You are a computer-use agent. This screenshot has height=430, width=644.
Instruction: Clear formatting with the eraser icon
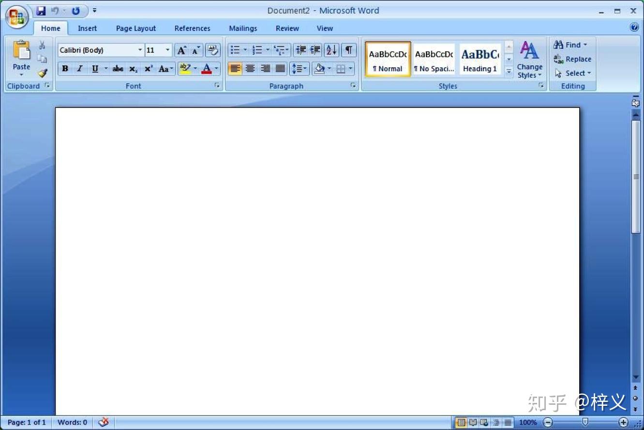click(x=212, y=50)
